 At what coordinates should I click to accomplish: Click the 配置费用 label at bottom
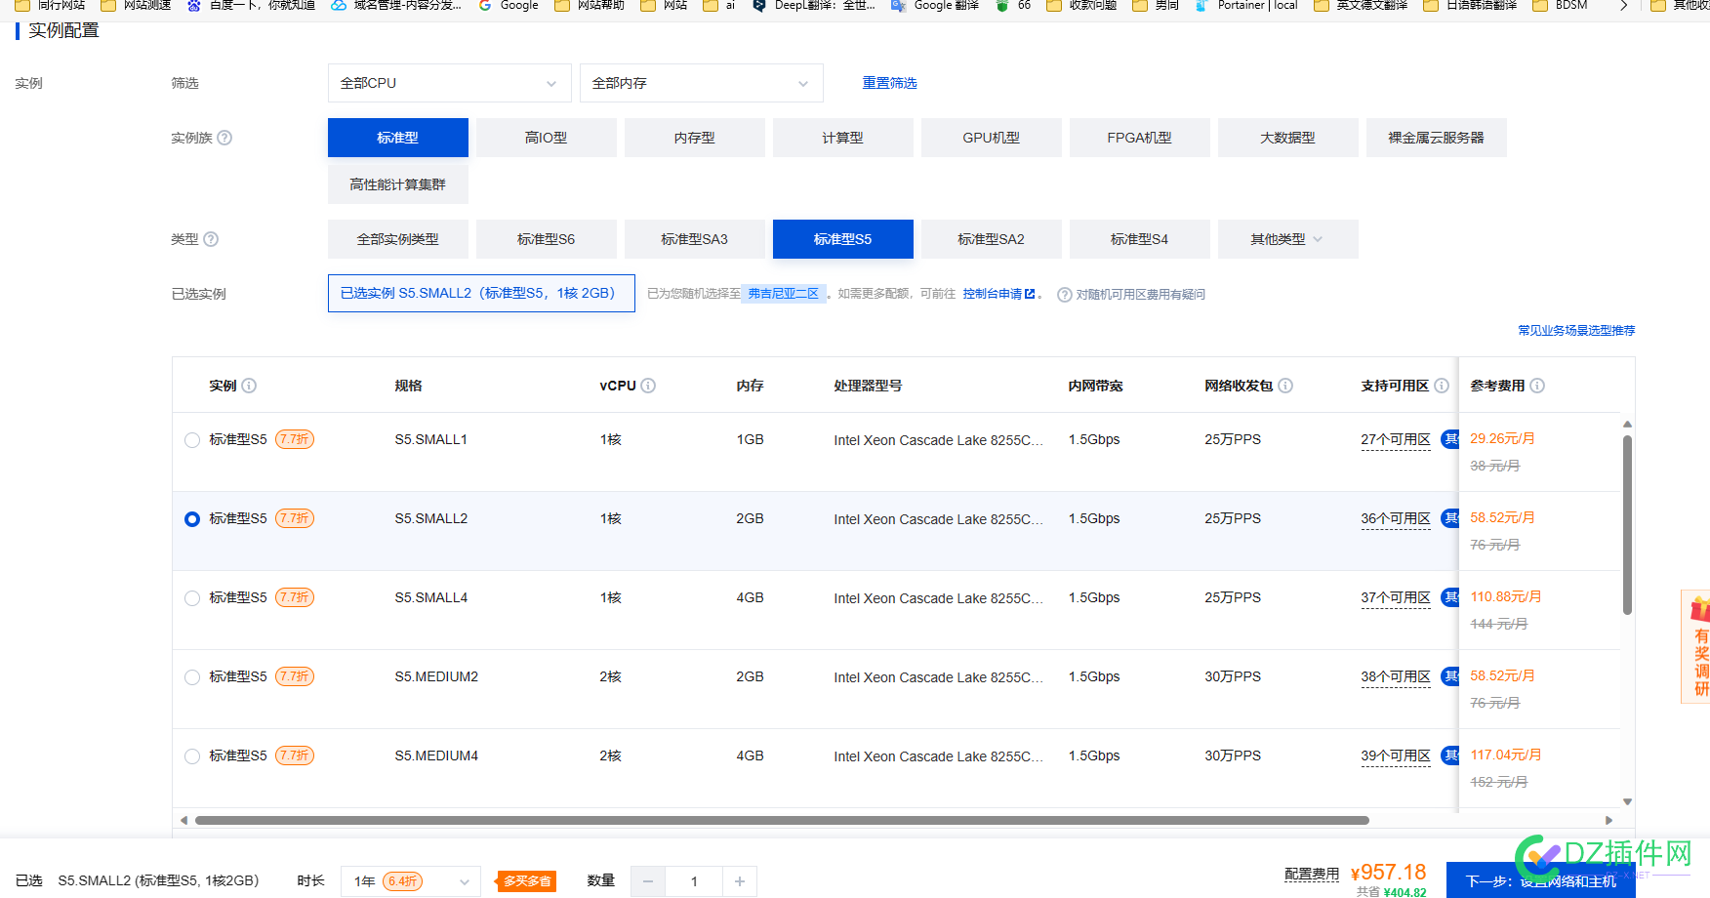coord(1312,874)
